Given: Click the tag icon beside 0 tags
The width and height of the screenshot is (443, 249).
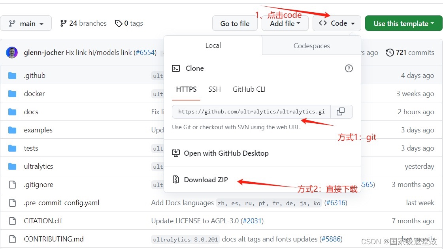Looking at the screenshot, I should point(119,23).
